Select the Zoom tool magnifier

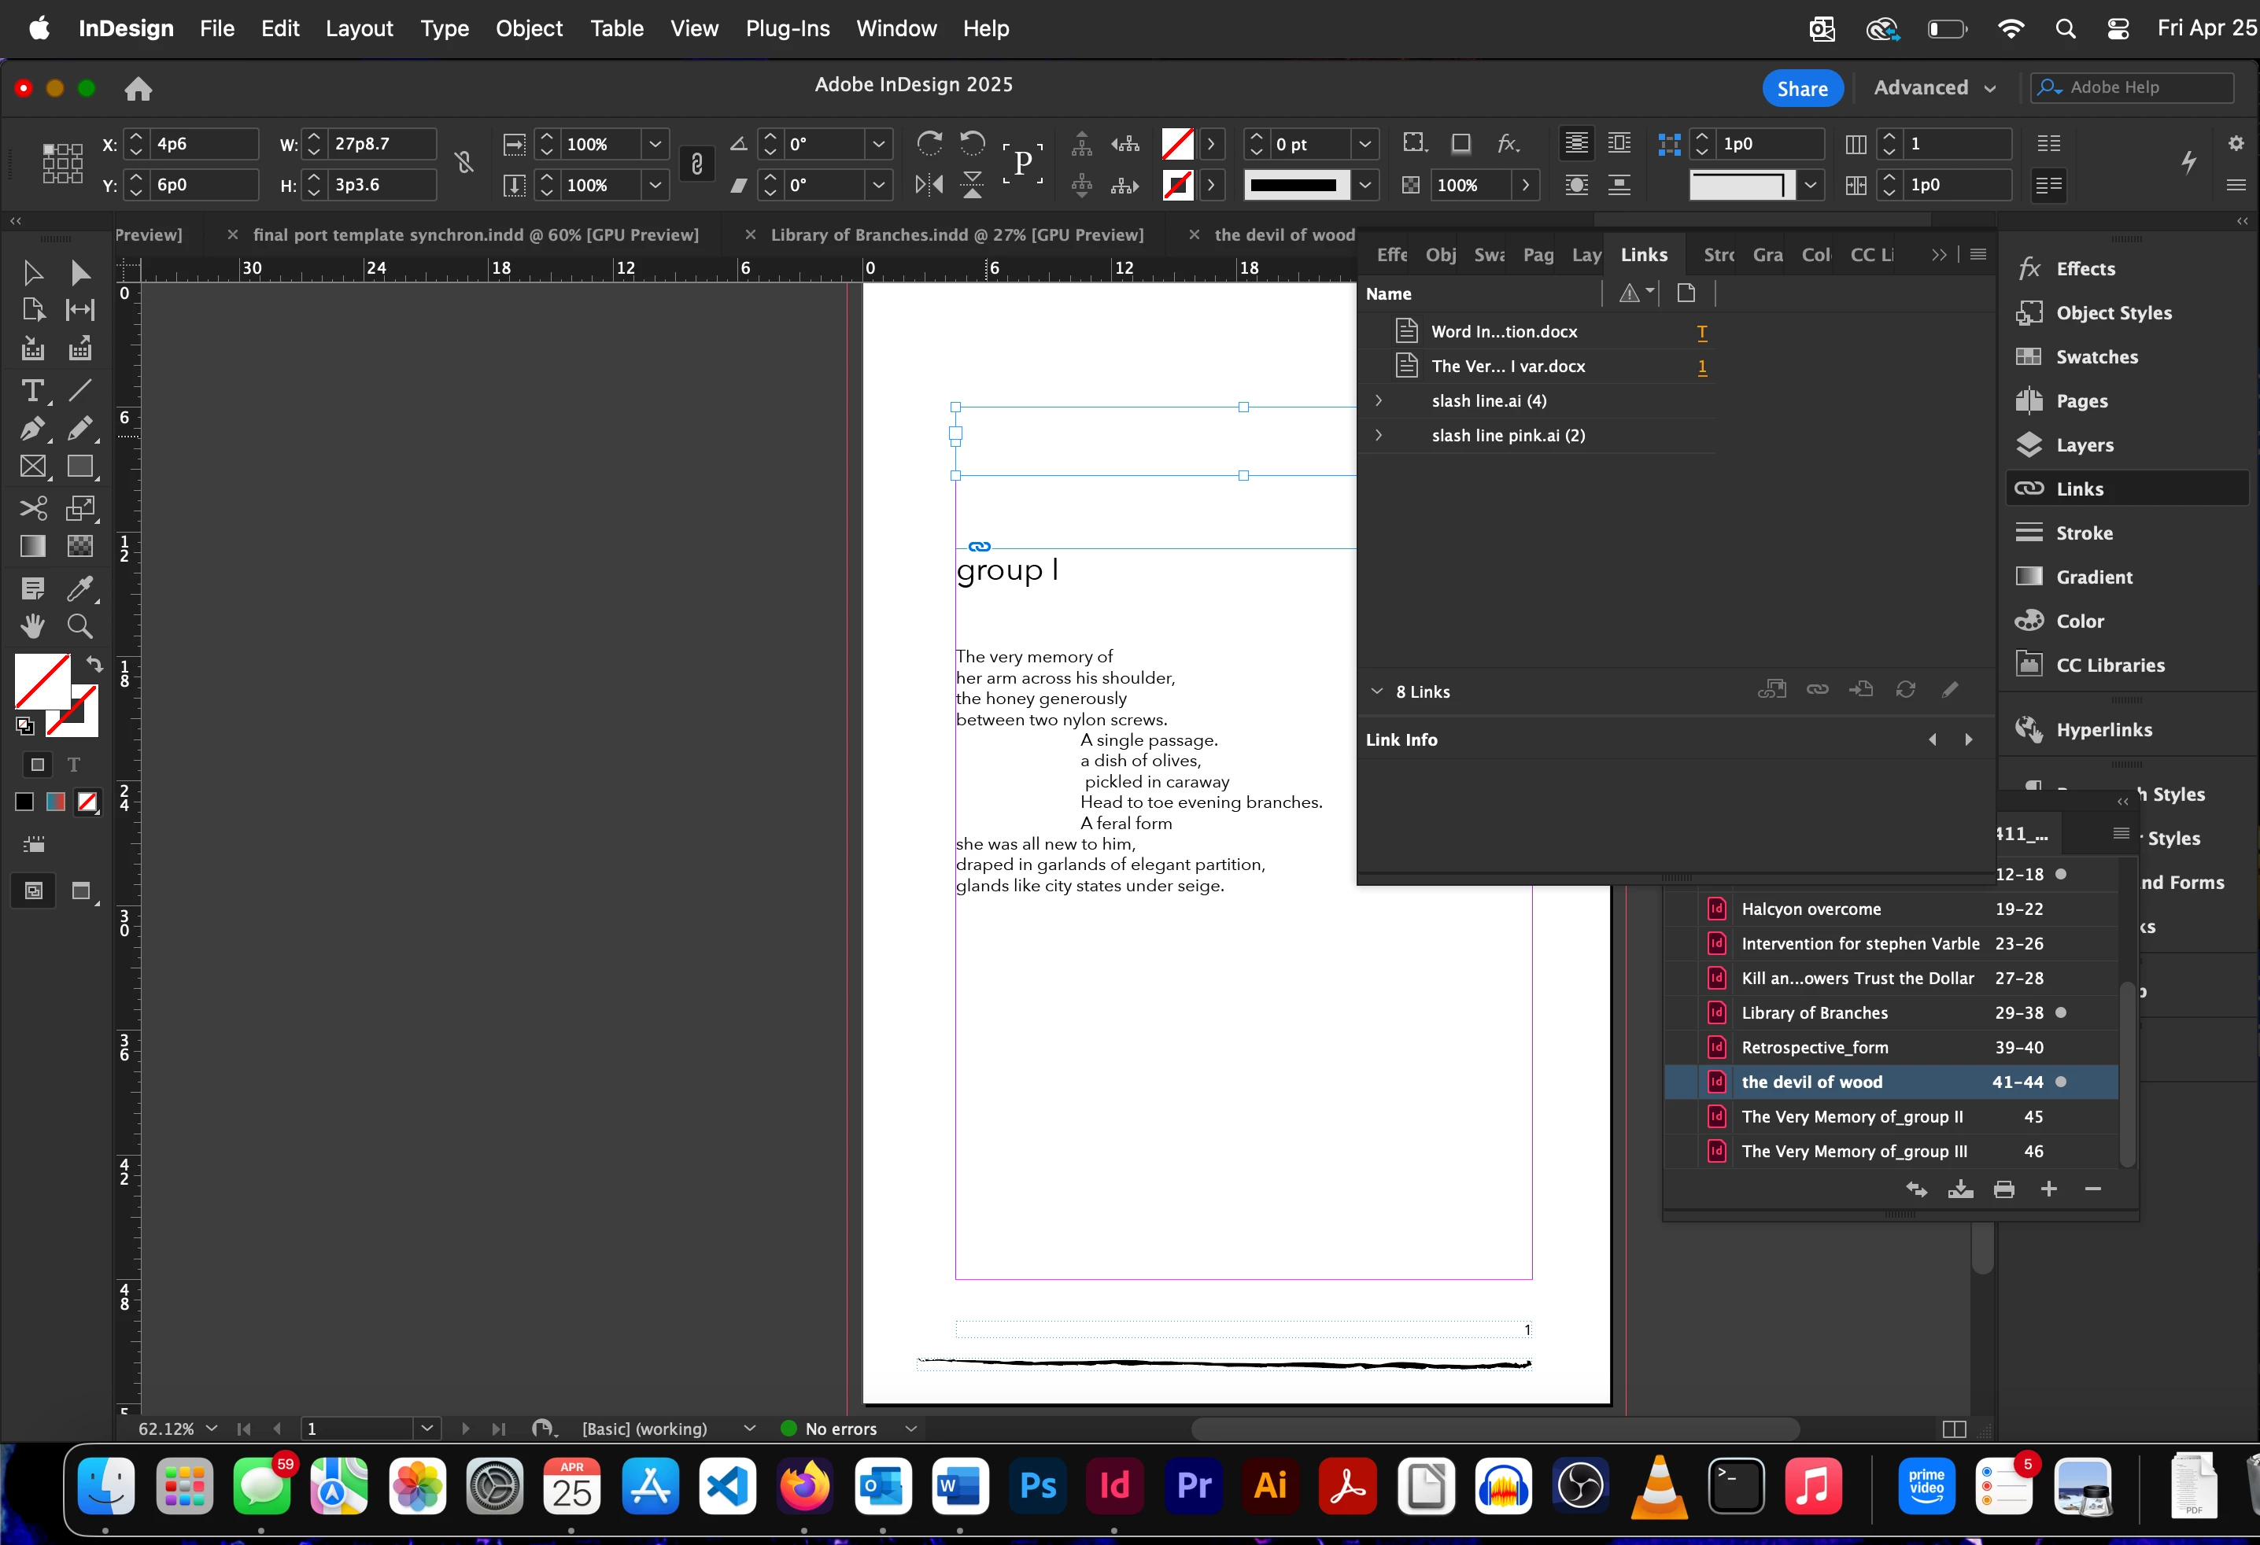pyautogui.click(x=79, y=627)
